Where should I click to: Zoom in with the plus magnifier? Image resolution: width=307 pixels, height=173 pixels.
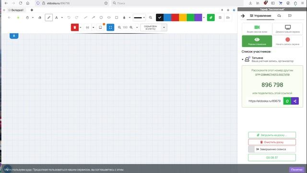(x=131, y=27)
